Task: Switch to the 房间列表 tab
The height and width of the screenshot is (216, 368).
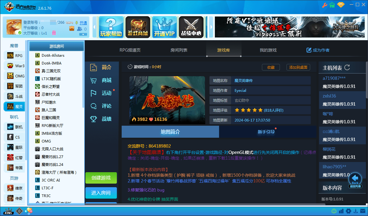Action: 179,50
